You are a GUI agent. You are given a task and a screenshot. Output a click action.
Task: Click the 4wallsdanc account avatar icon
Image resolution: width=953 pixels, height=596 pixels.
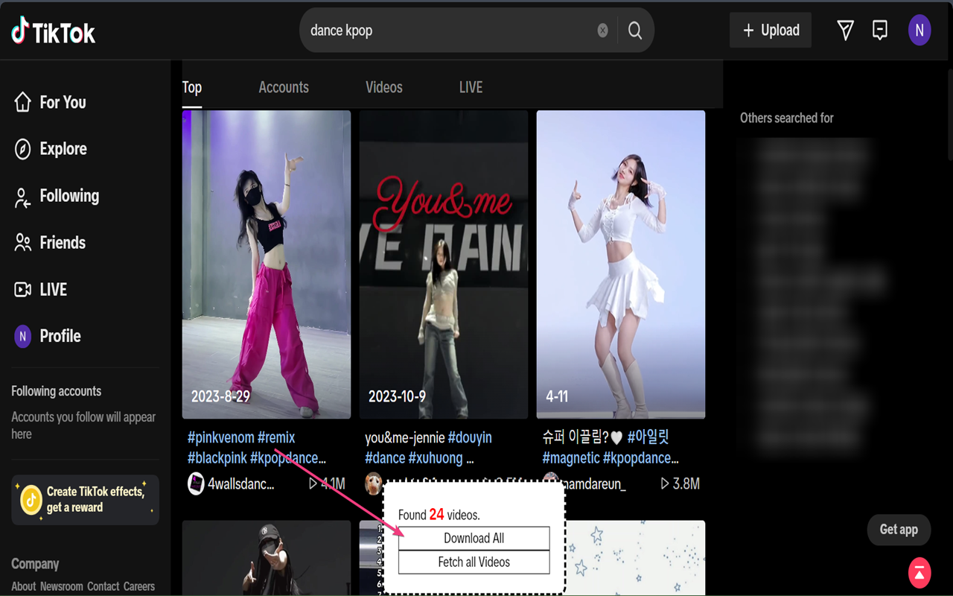point(196,484)
